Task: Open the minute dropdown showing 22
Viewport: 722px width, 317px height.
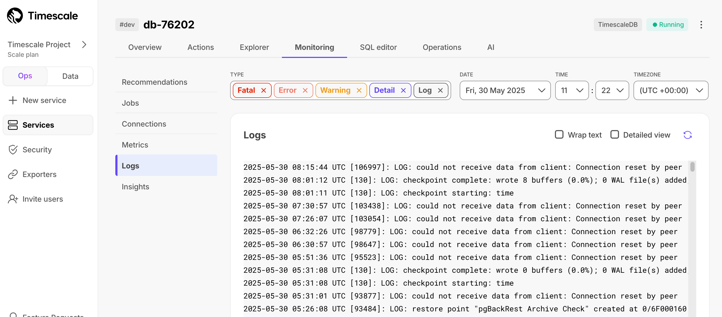Action: (x=612, y=91)
